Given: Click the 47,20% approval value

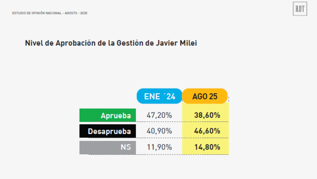Looking at the screenshot, I should point(159,115).
